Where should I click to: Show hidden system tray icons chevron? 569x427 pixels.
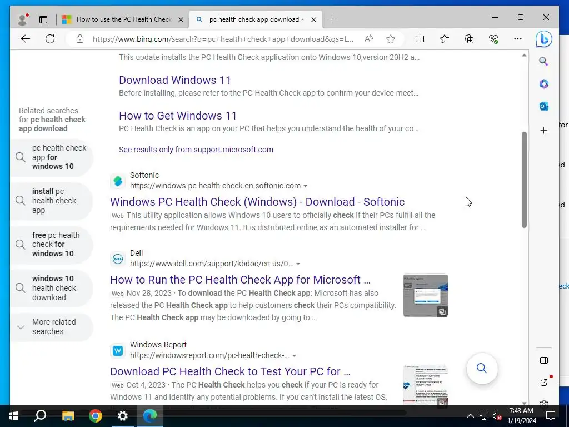(470, 416)
